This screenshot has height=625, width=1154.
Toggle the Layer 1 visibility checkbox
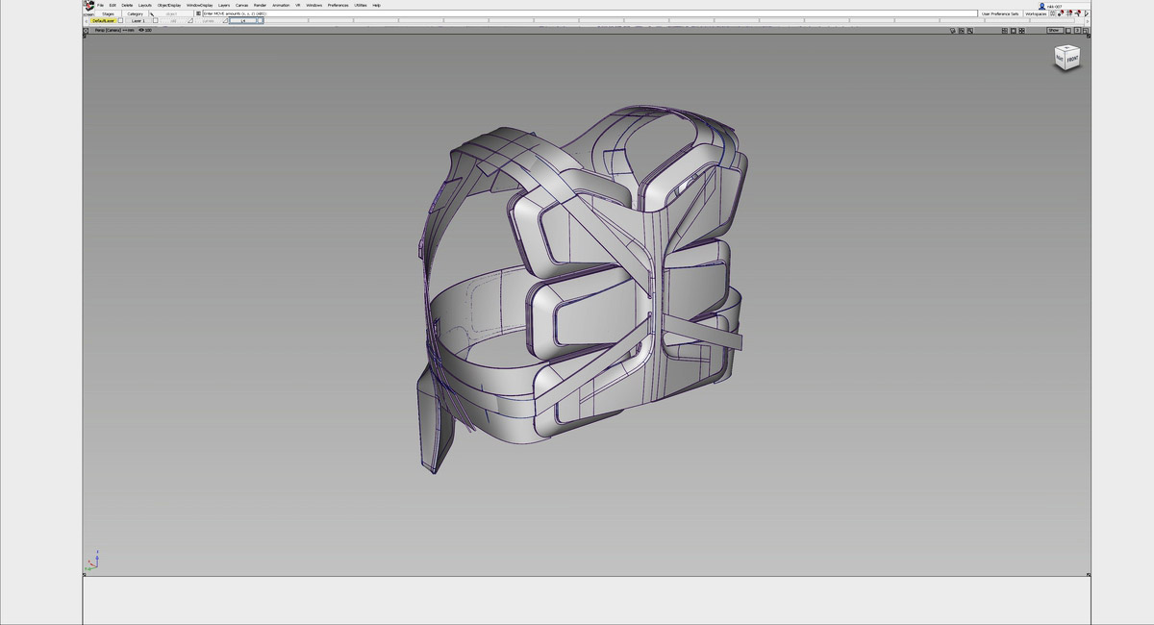click(x=154, y=21)
